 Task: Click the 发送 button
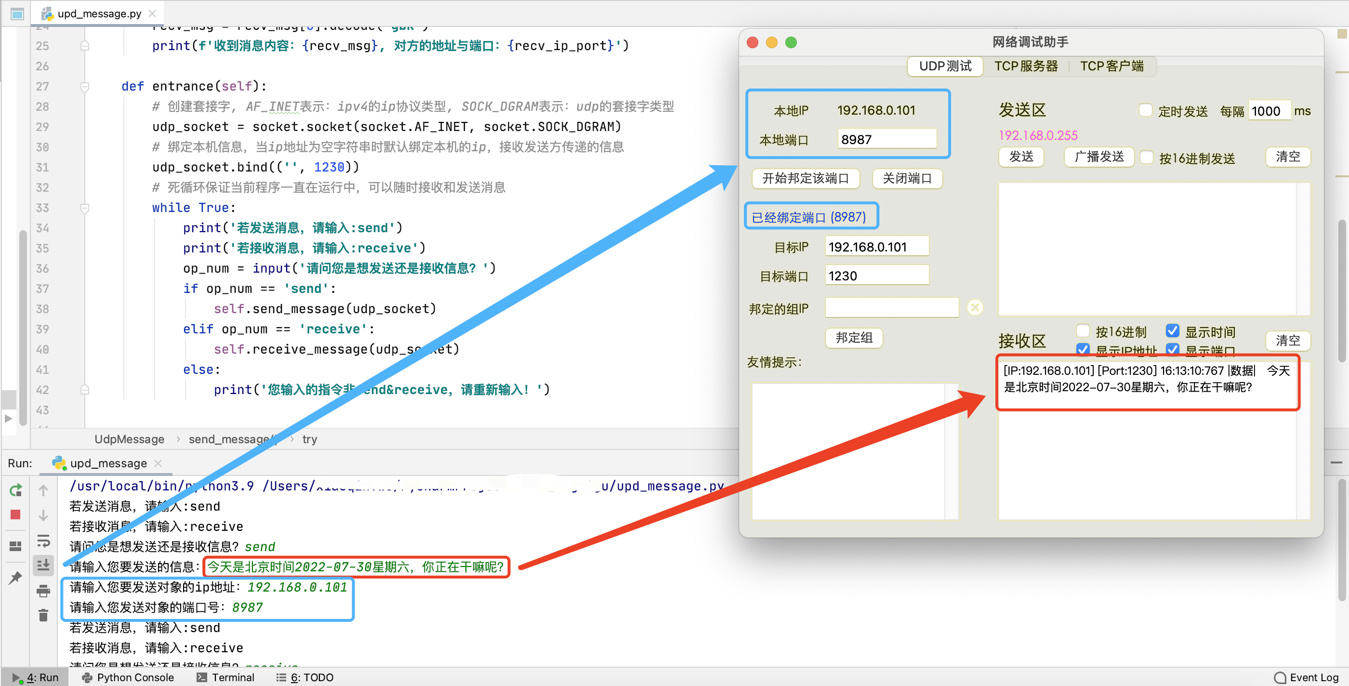click(1020, 157)
